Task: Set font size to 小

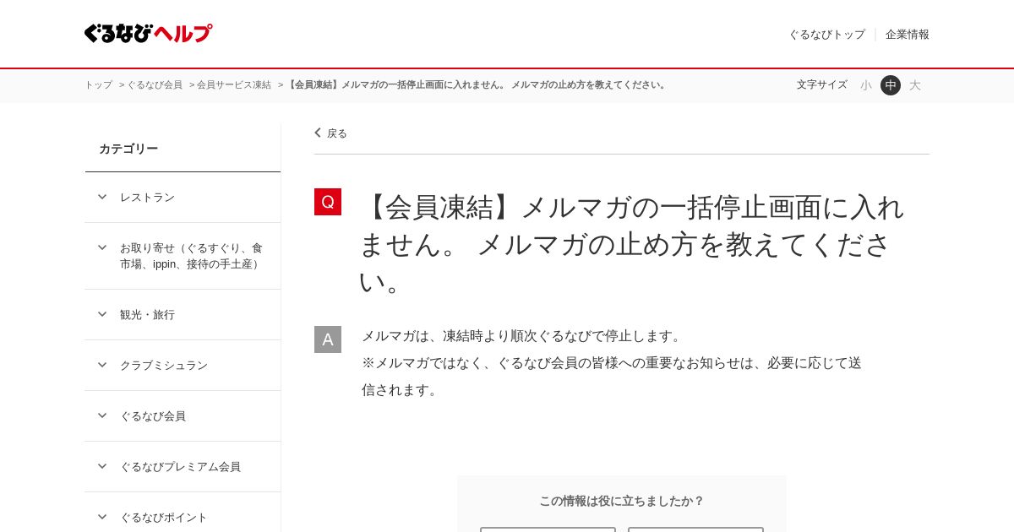Action: (x=866, y=85)
